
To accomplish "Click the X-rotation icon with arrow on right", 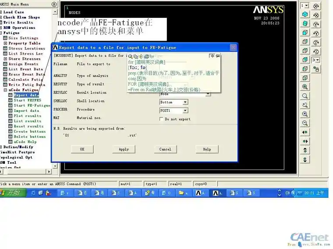I will 316,6.
